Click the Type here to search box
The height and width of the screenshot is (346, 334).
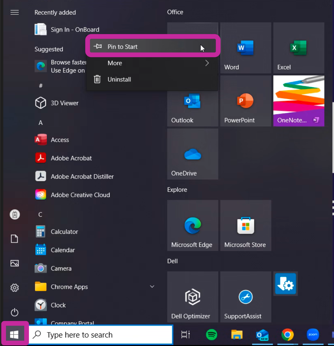tap(101, 335)
